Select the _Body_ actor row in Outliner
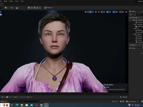The image size is (143, 107). coord(136,22)
